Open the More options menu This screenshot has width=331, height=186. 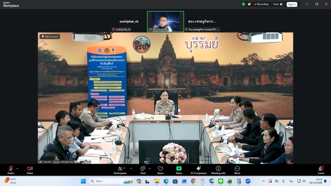[x=237, y=170]
